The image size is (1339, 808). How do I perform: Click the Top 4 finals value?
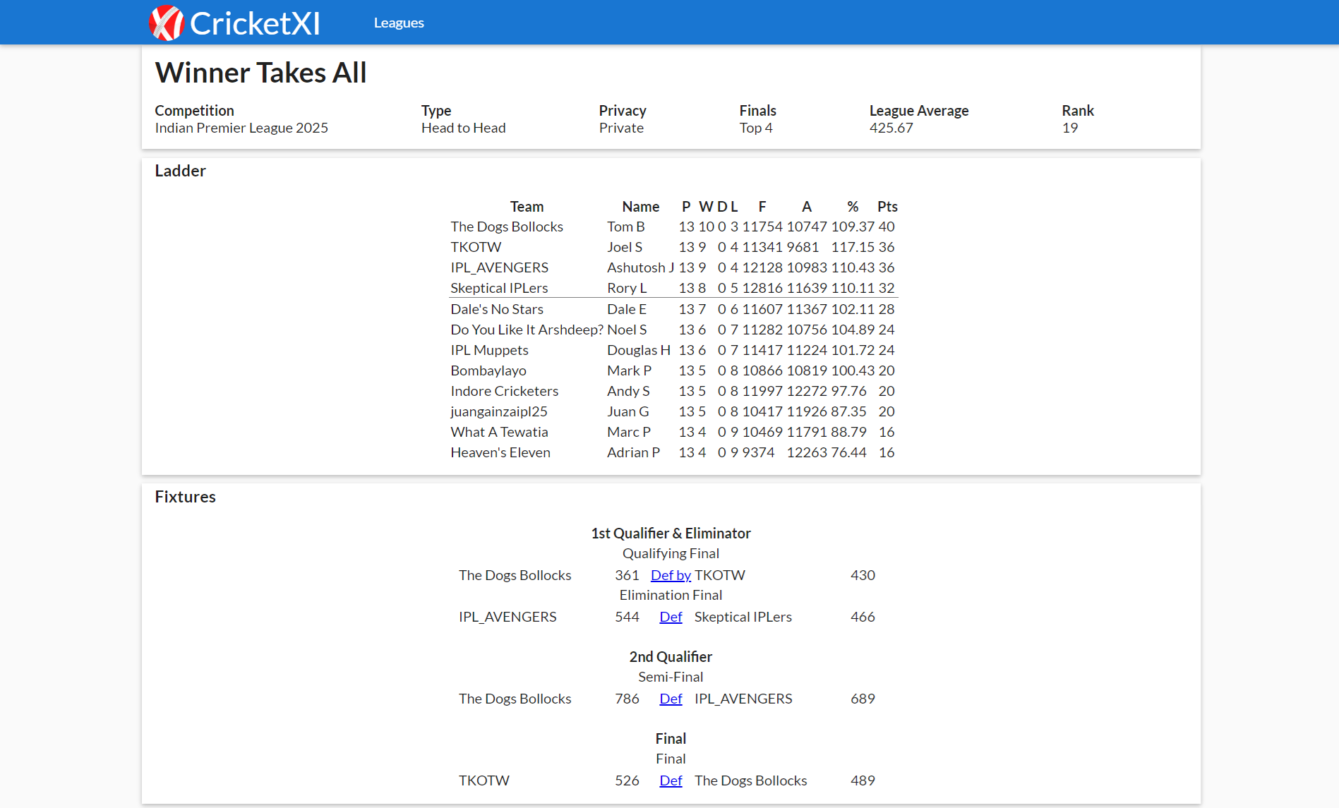756,128
